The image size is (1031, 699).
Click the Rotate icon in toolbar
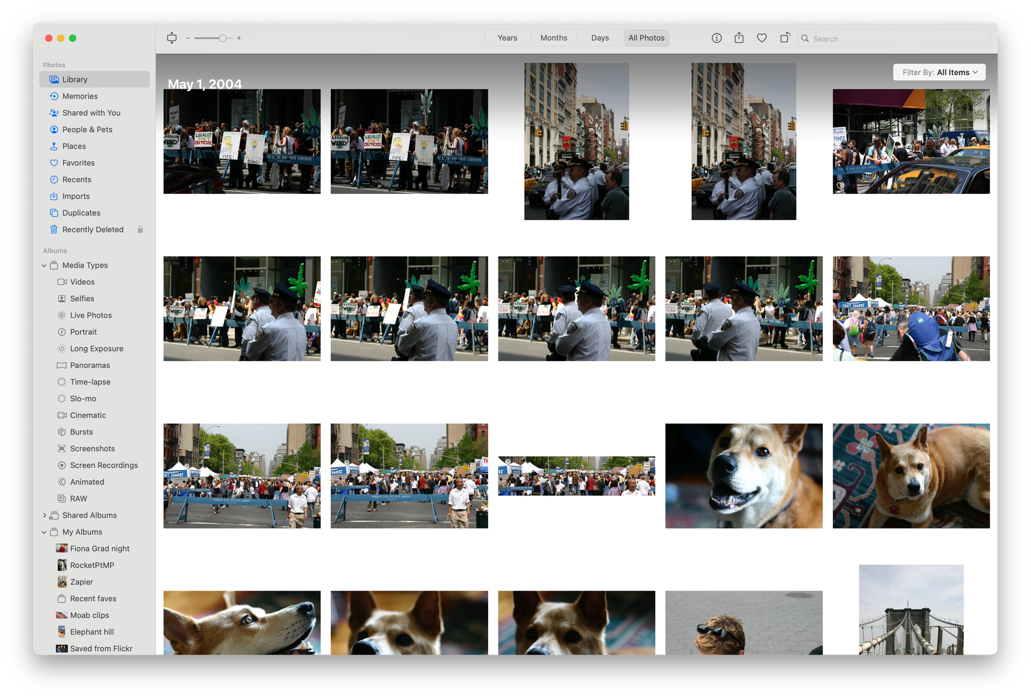(x=785, y=38)
